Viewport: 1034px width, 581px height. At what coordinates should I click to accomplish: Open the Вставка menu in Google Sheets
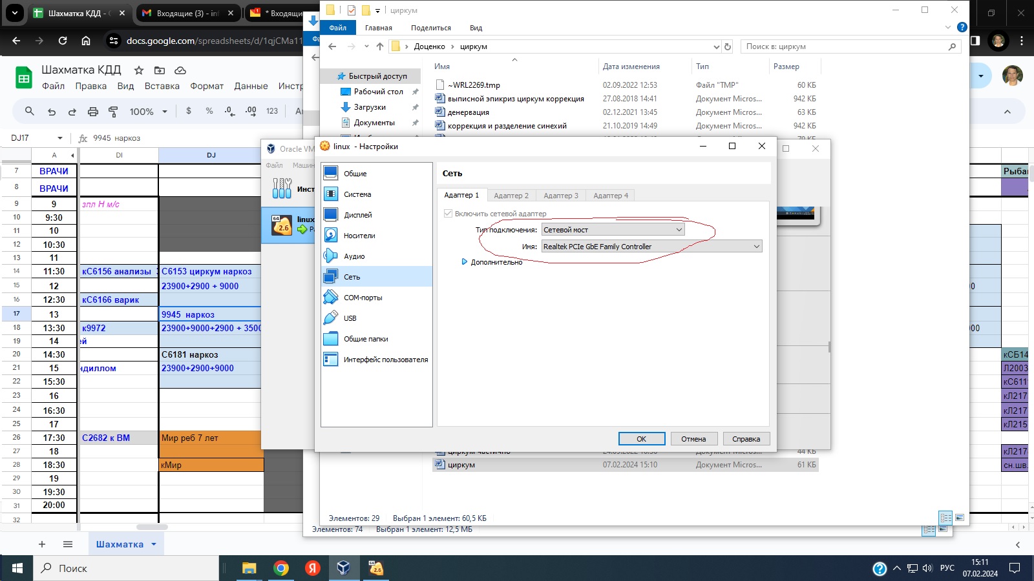162,86
